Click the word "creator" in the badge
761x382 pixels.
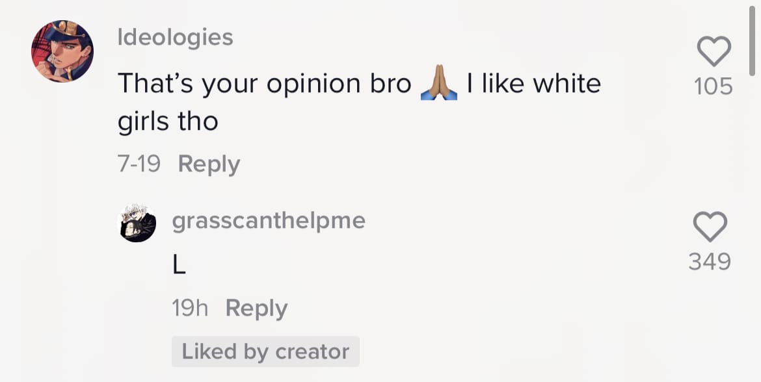tap(312, 352)
